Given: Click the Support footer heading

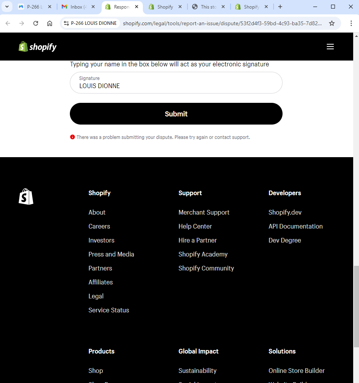Looking at the screenshot, I should click(190, 193).
